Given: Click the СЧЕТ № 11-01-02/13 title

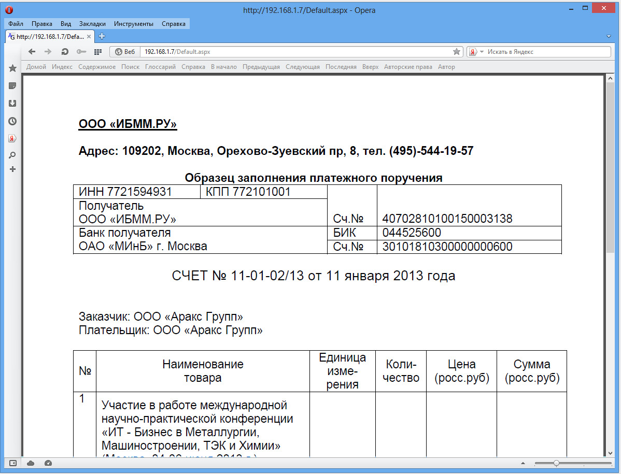Looking at the screenshot, I should [313, 276].
